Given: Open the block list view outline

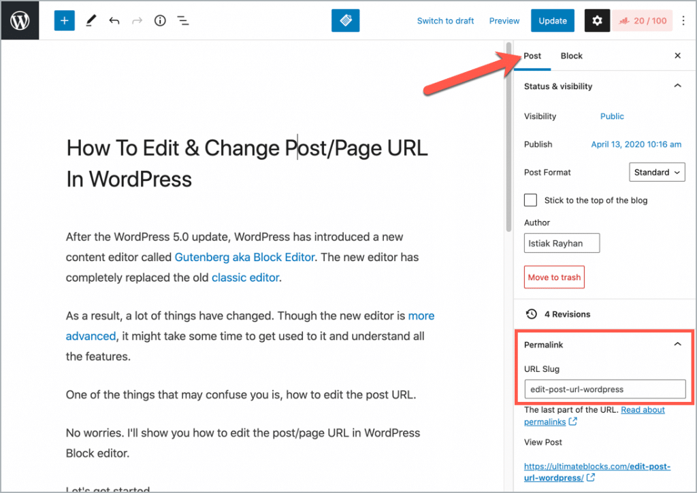Looking at the screenshot, I should (183, 20).
